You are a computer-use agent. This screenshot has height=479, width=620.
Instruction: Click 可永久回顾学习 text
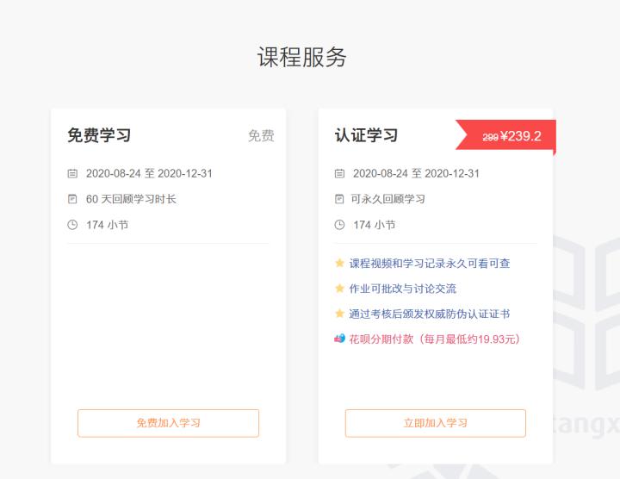pos(387,199)
